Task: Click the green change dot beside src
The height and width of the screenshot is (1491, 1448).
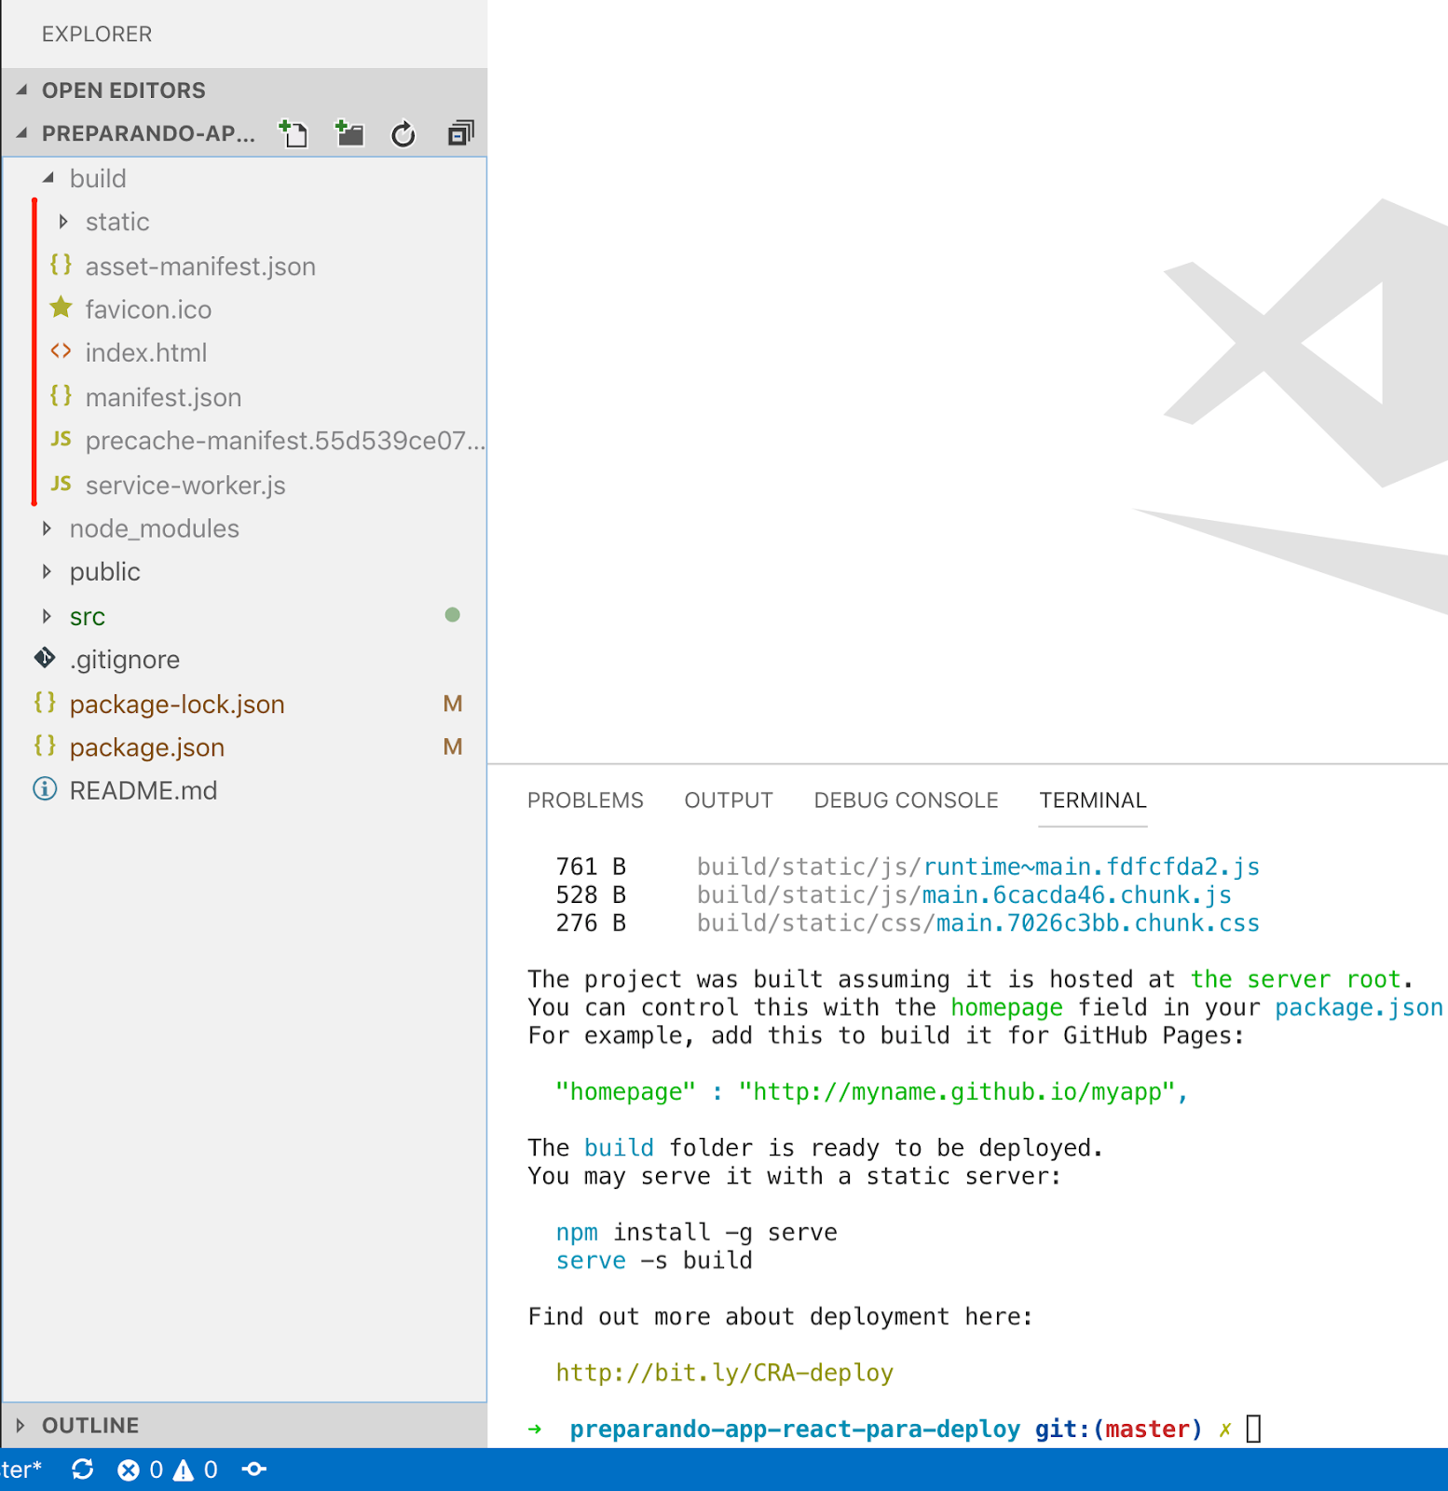Action: point(452,615)
